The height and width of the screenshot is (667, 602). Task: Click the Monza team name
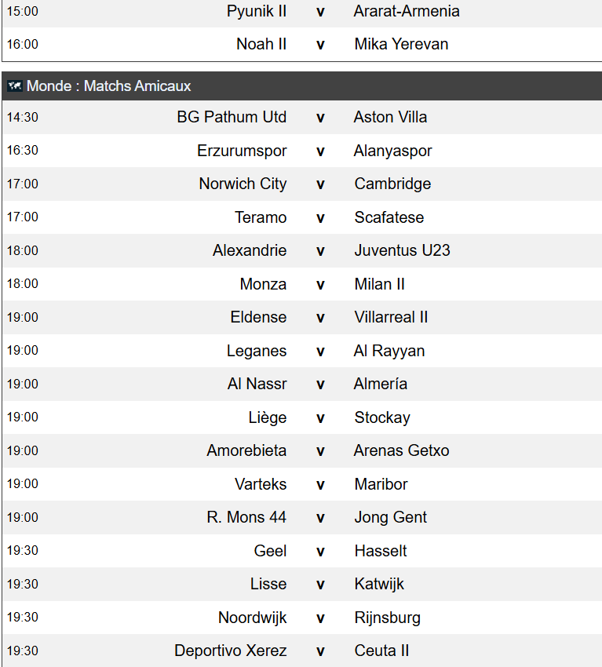click(263, 284)
